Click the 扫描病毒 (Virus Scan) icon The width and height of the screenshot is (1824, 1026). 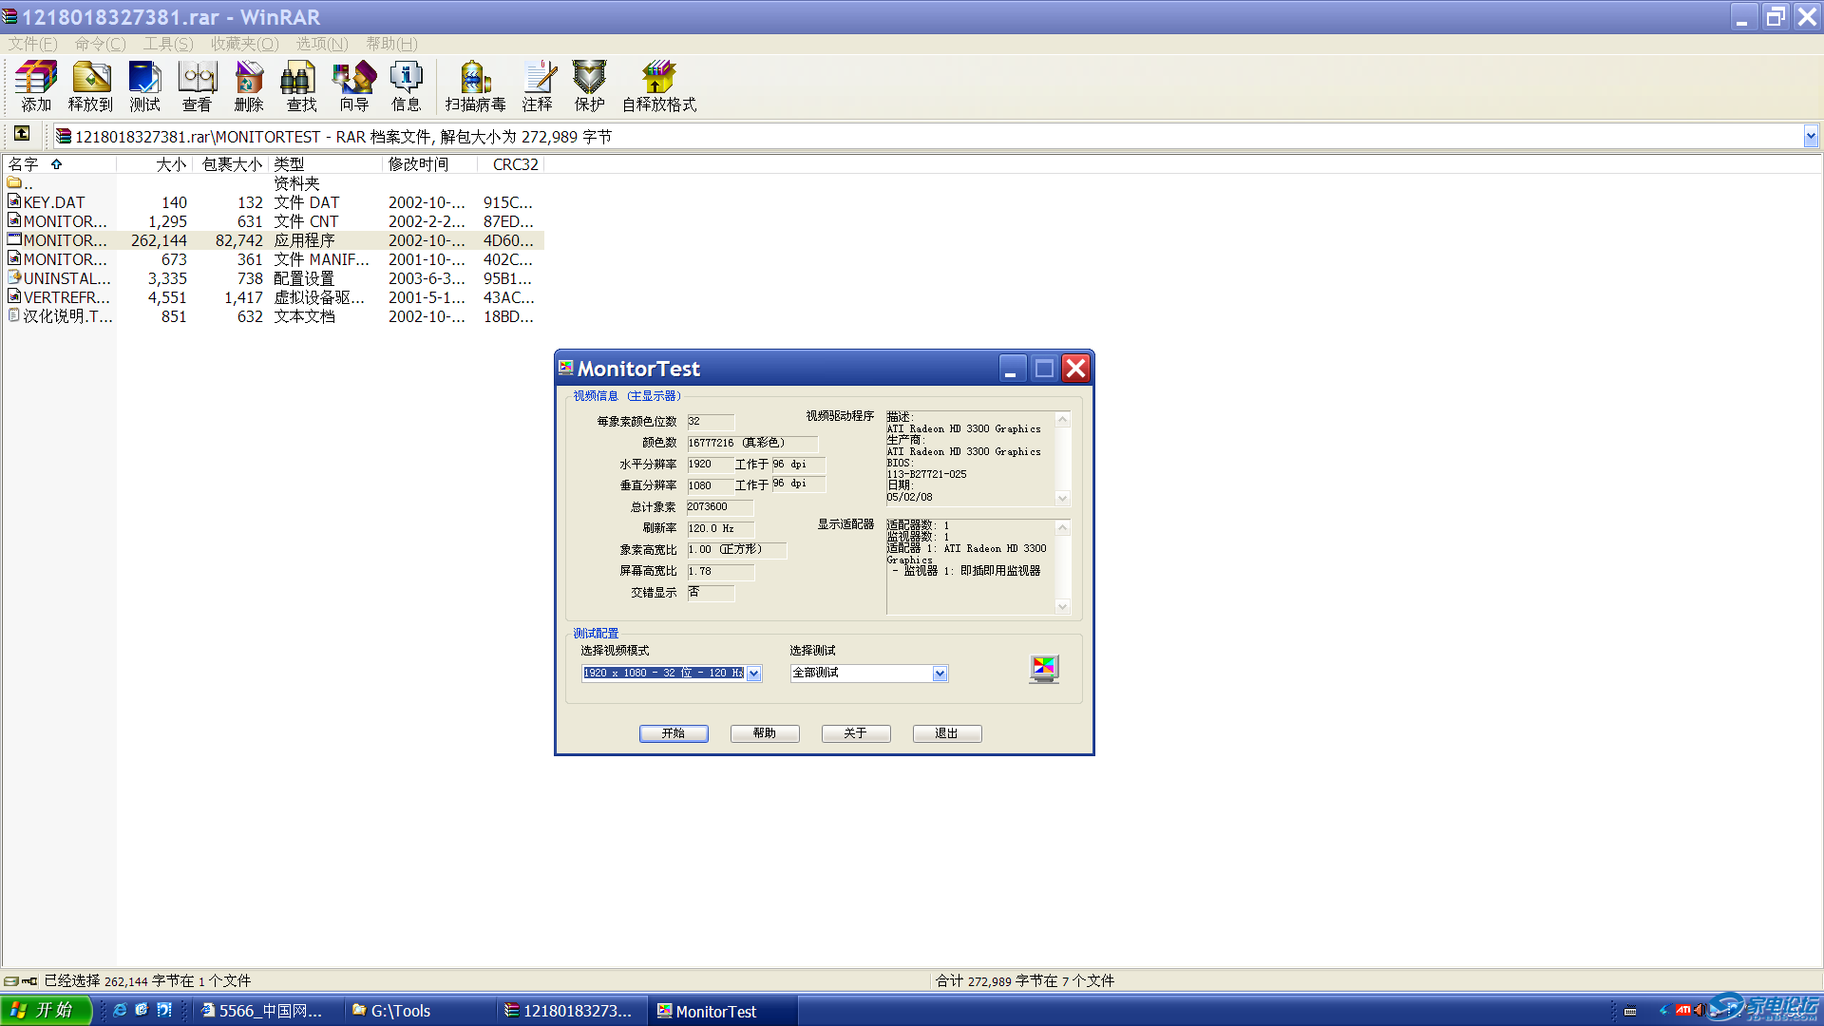(475, 85)
